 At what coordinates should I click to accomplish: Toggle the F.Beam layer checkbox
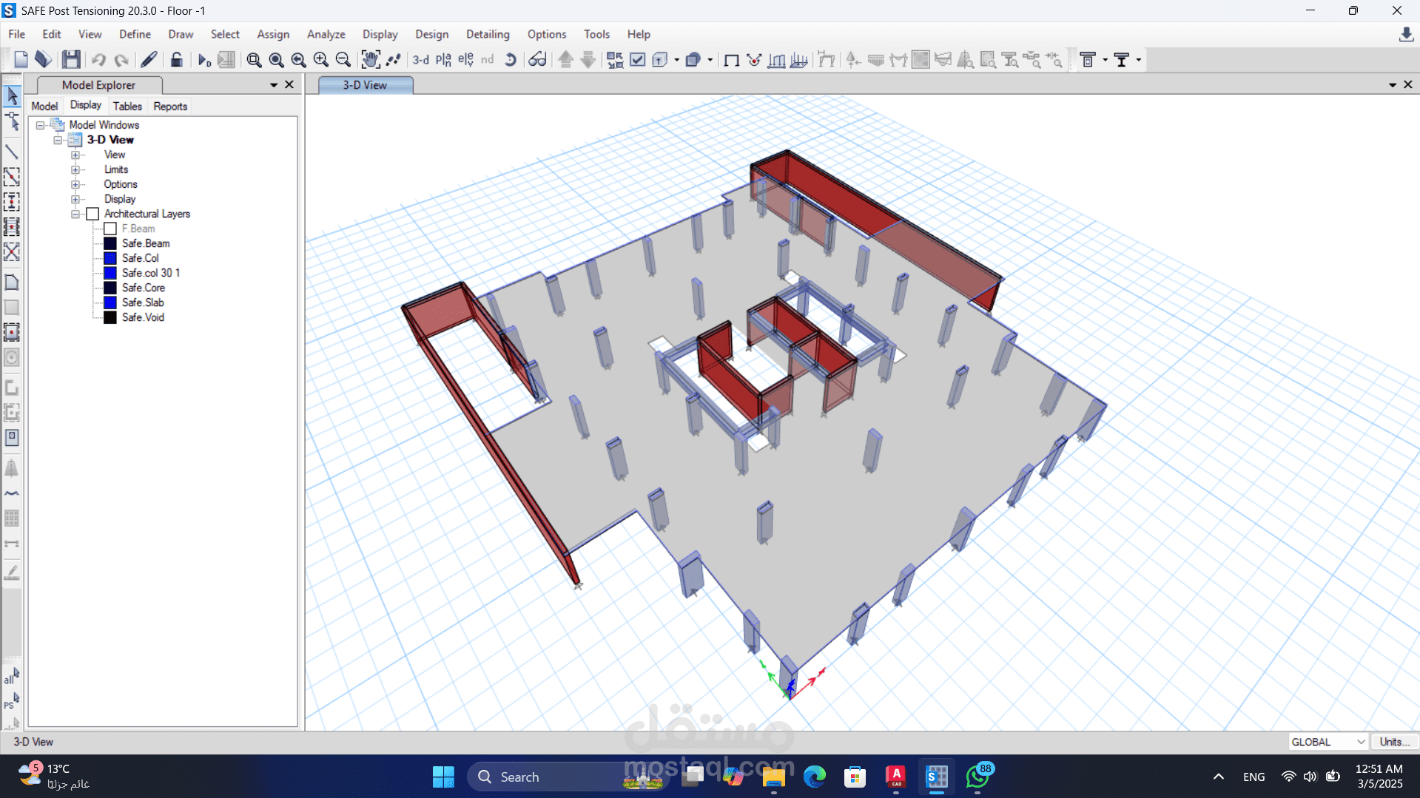pos(110,229)
